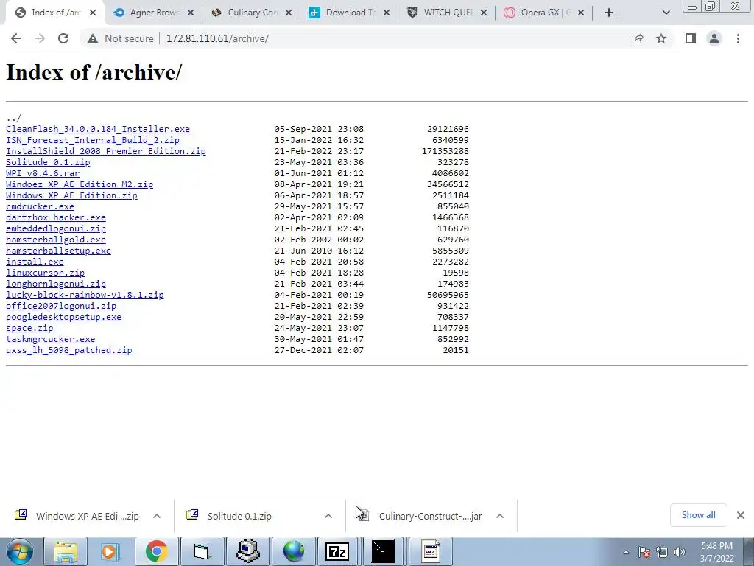The width and height of the screenshot is (754, 566).
Task: Open the Chrome three-dot menu
Action: (738, 38)
